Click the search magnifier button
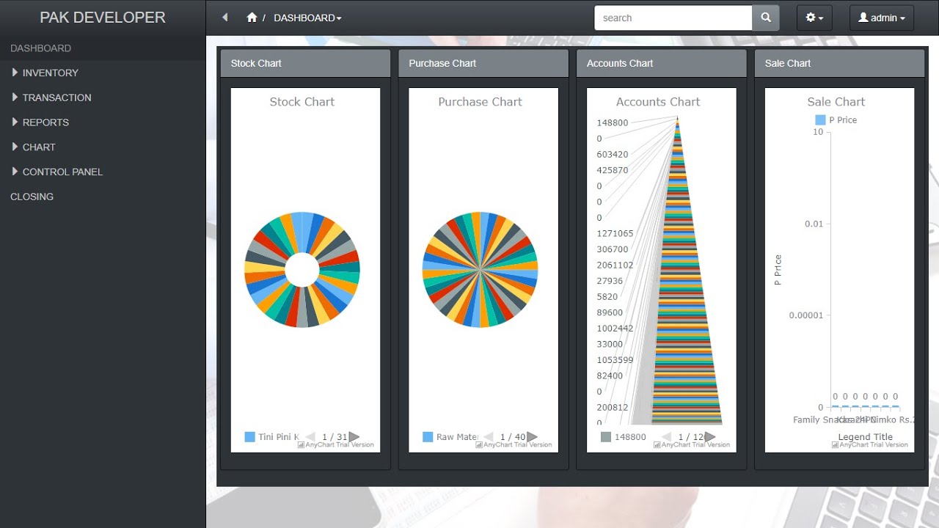The image size is (939, 528). click(x=766, y=18)
